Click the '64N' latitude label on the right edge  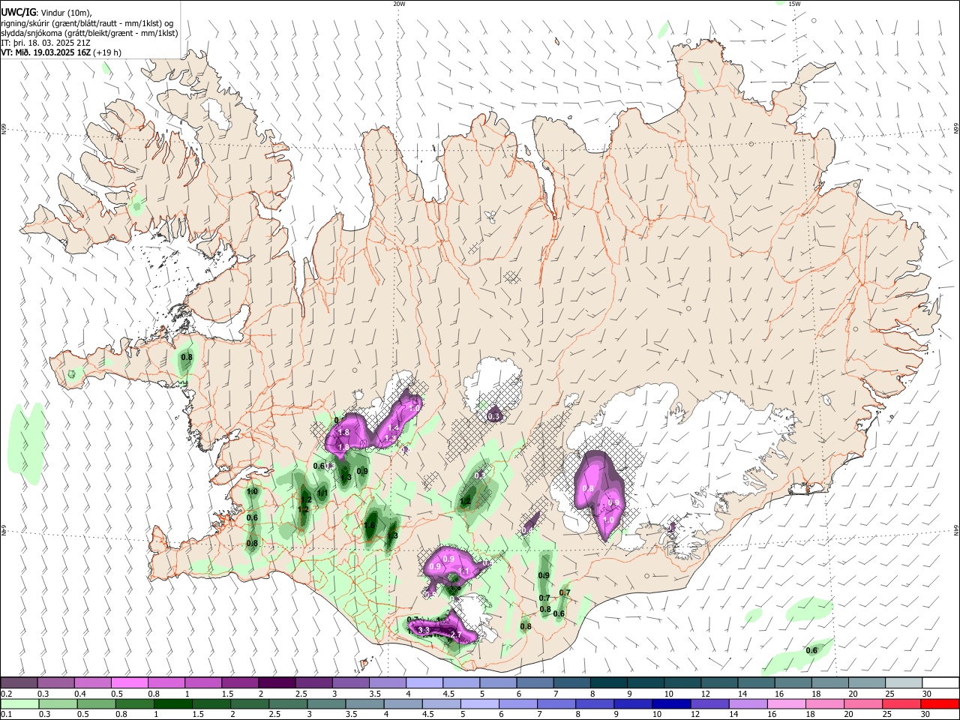click(956, 529)
